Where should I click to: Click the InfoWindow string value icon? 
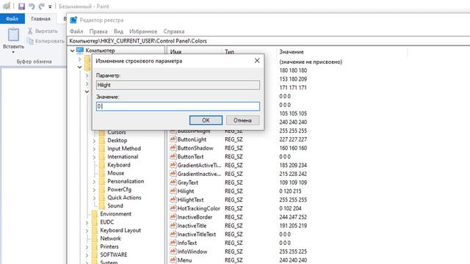(x=173, y=252)
